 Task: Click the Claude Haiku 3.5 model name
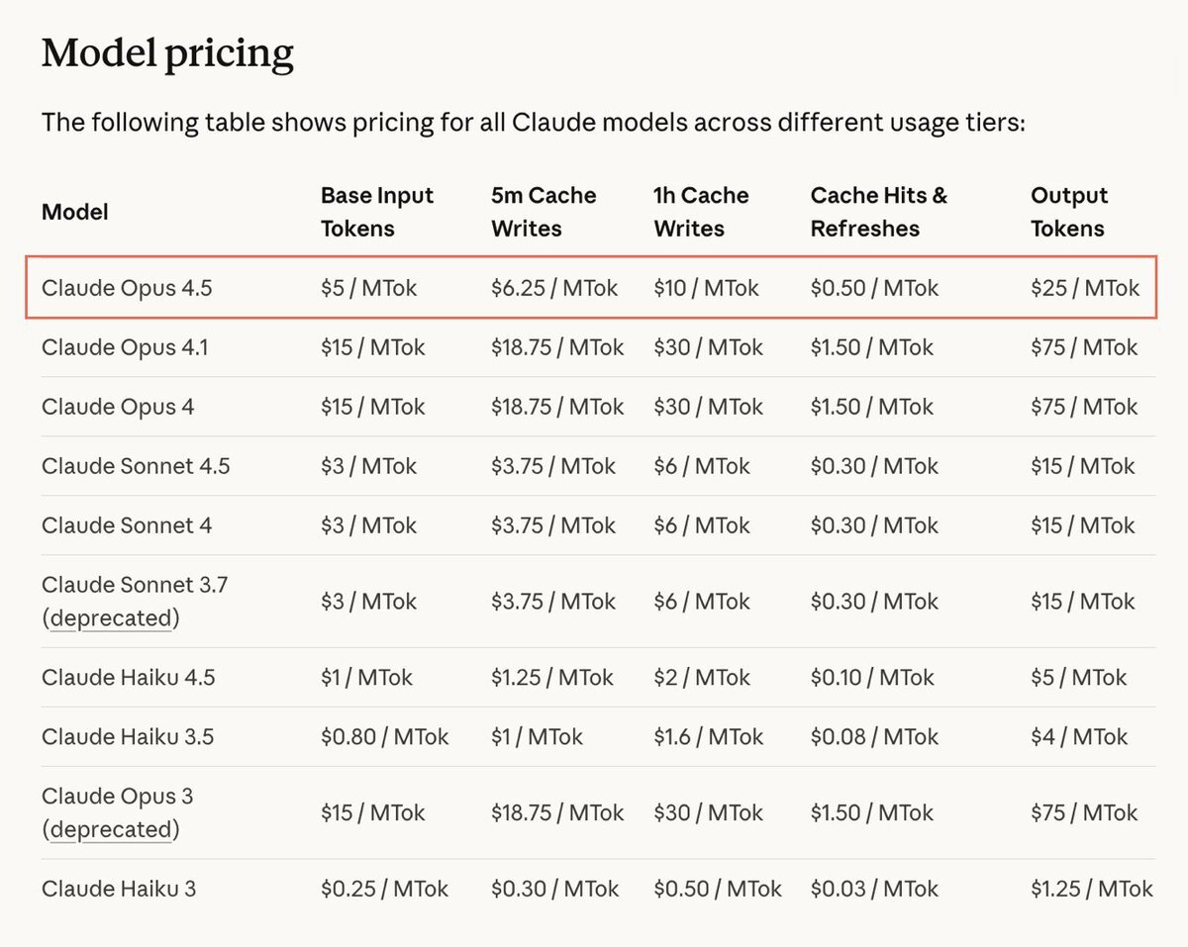(128, 737)
